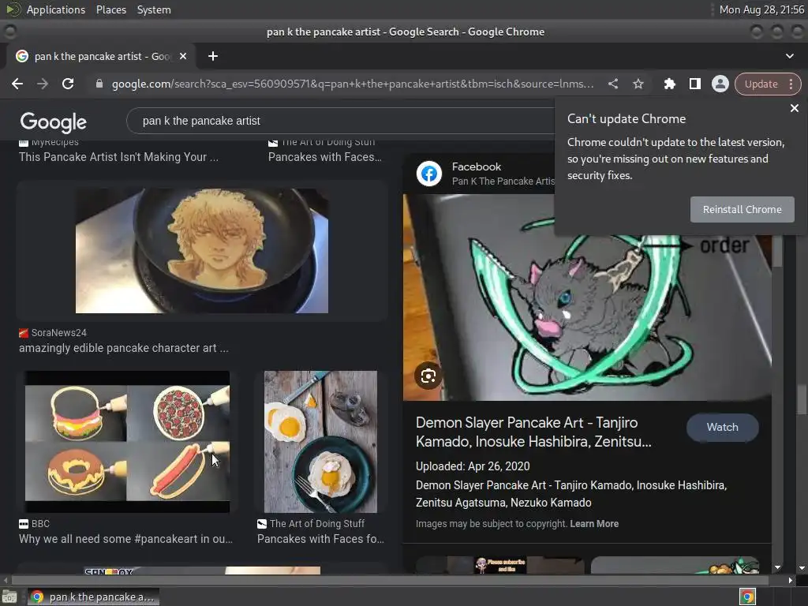Open the Chrome profile avatar
Viewport: 808px width, 606px height.
[720, 84]
